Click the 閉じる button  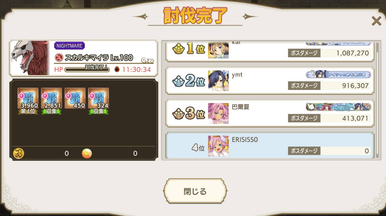[195, 191]
